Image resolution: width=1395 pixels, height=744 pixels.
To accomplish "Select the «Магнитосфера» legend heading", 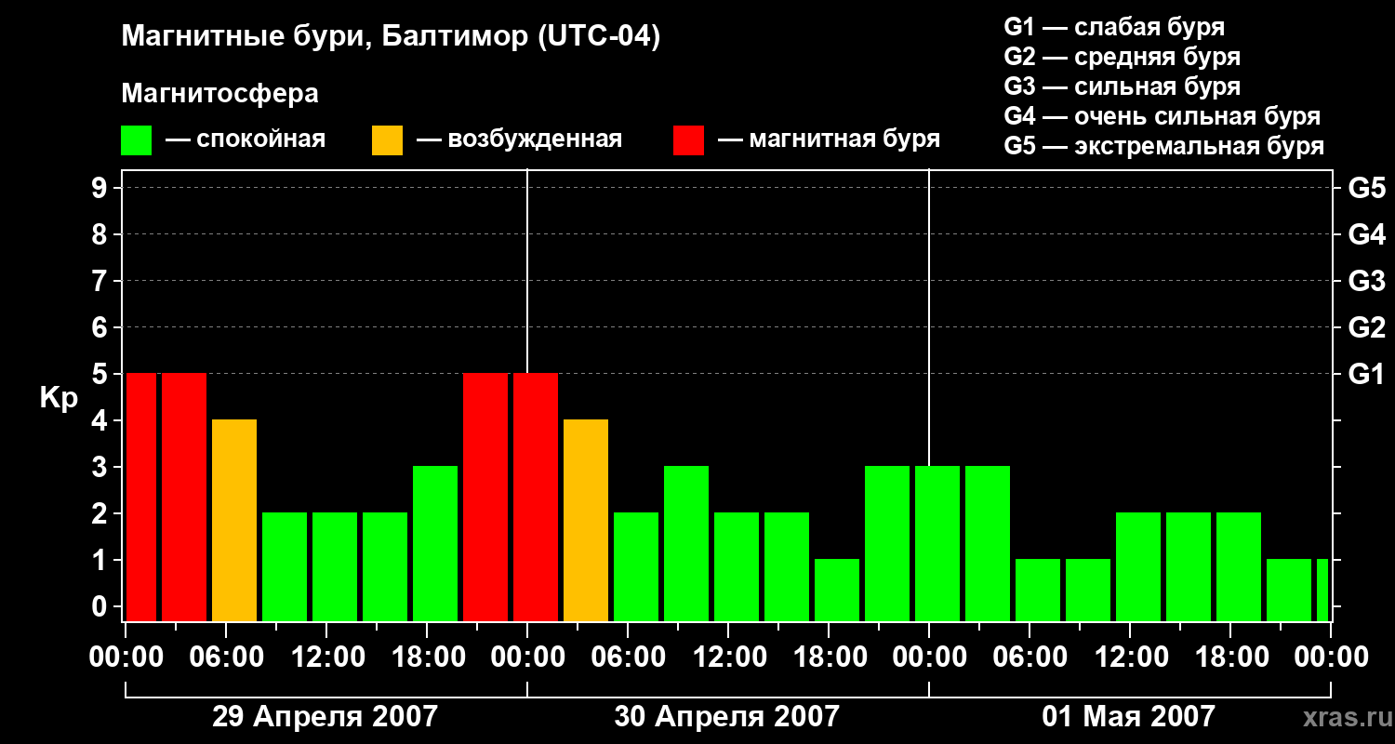I will (x=219, y=94).
